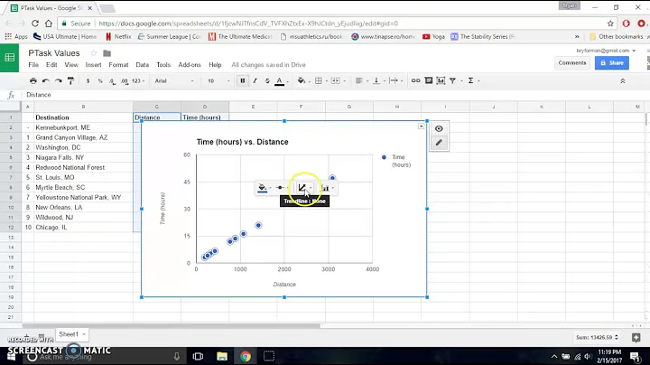Select the Paint format tool

tap(71, 81)
